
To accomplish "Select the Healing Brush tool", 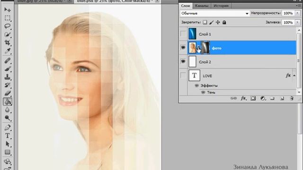I will point(8,60).
